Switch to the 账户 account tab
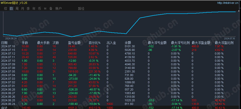241x109 pixels. pos(58,8)
